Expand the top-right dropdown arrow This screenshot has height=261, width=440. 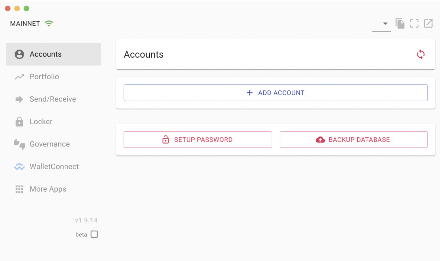pyautogui.click(x=385, y=24)
